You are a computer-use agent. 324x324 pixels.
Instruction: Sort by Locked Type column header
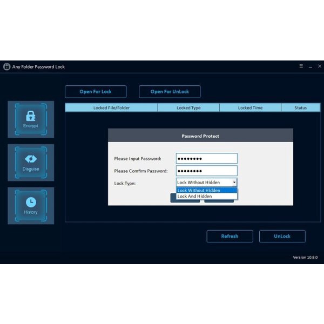click(188, 107)
